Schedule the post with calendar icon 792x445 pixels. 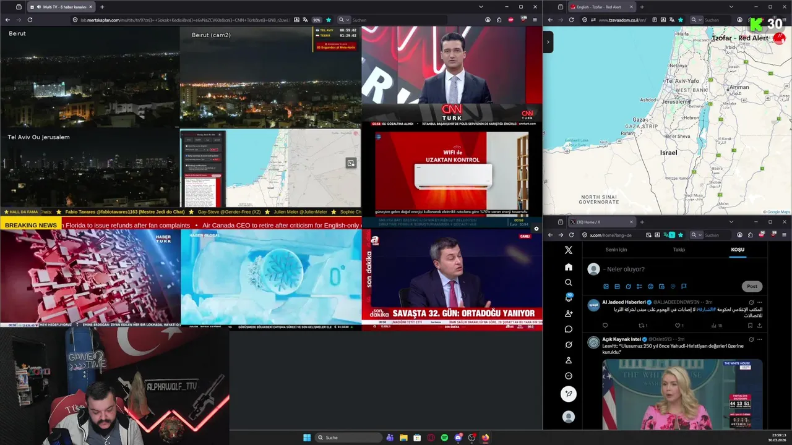click(661, 286)
